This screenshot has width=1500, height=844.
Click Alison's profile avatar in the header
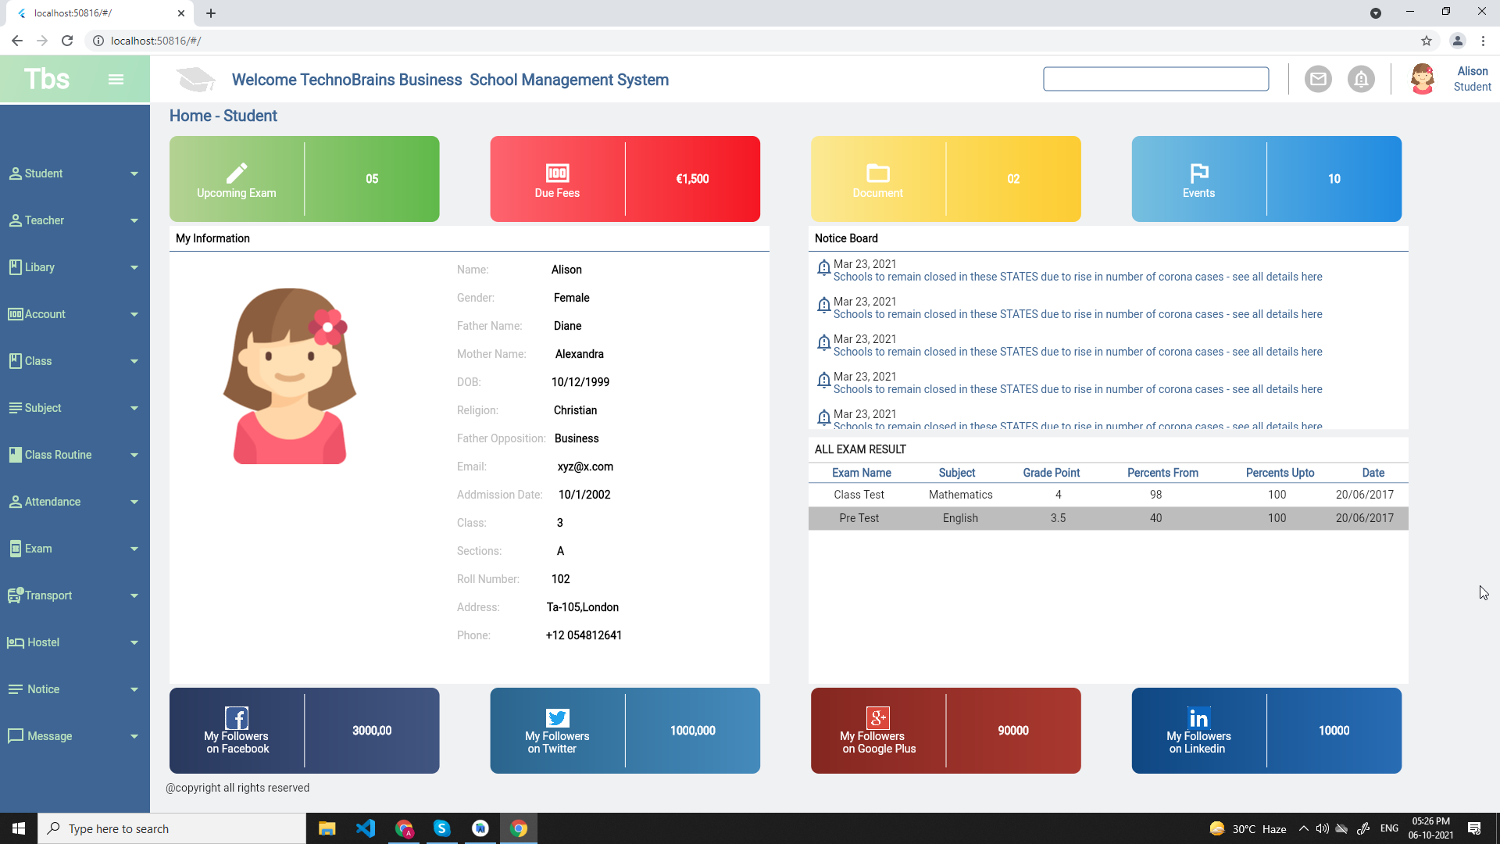1423,79
